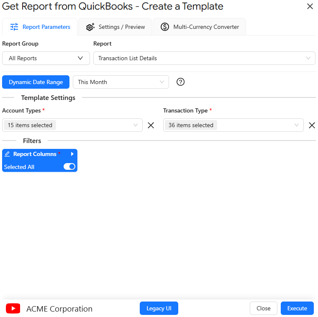318x317 pixels.
Task: Click the Dynamic Date Range button
Action: pyautogui.click(x=36, y=82)
